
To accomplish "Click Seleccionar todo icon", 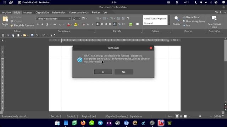I will tap(214, 18).
